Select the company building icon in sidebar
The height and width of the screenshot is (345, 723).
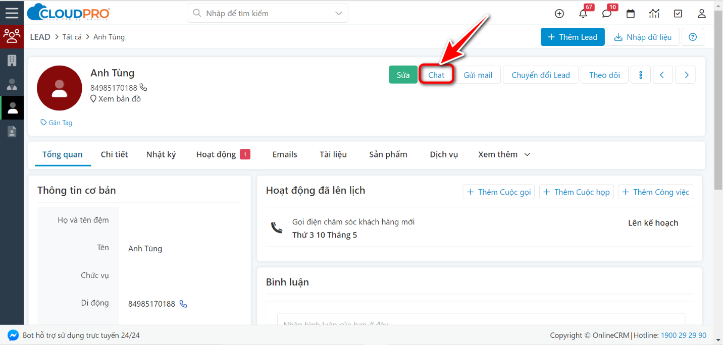point(12,60)
